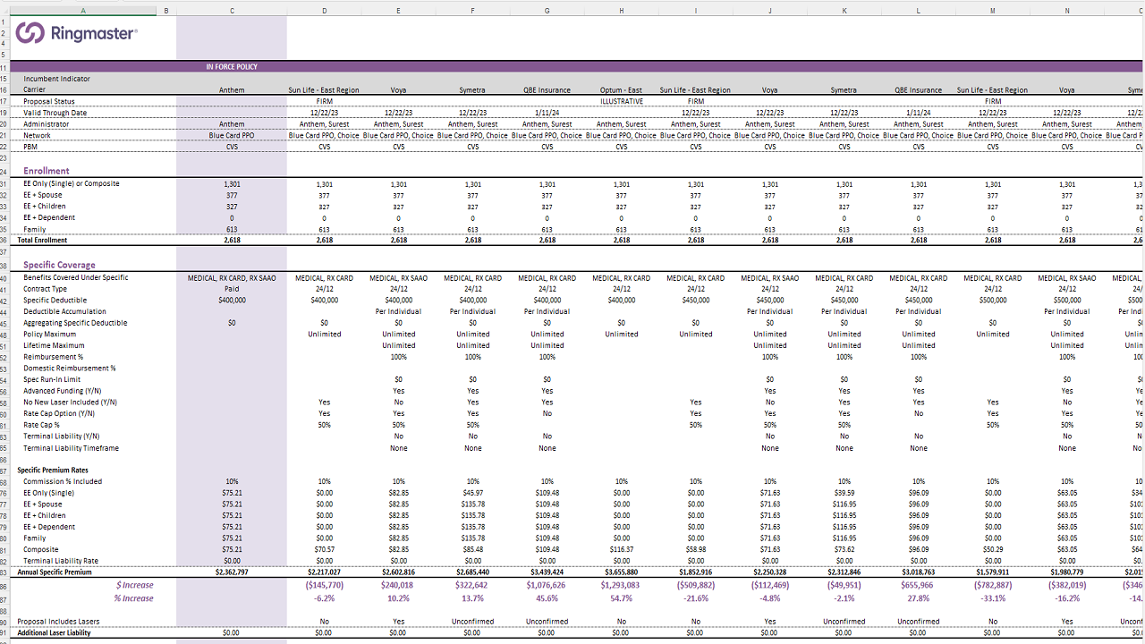Click the 13.7% increase cell
1145x644 pixels.
472,598
